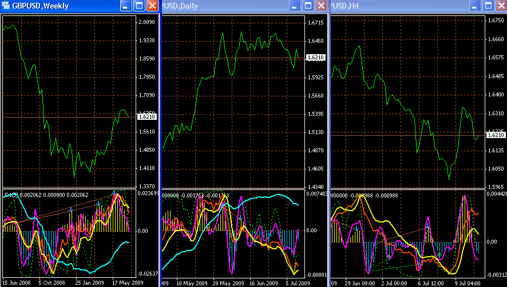Click the 1.6450 price level on Daily scale
This screenshot has height=287, width=507.
pos(315,41)
